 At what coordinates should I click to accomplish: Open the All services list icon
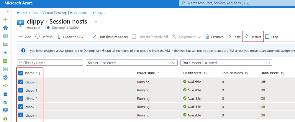[6, 44]
